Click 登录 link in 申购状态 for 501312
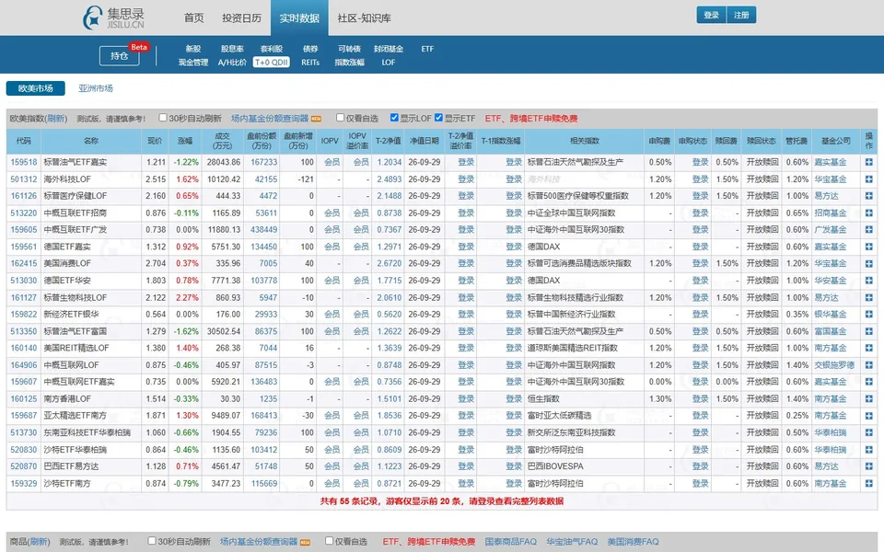The width and height of the screenshot is (884, 552). pos(700,179)
